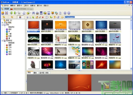The image size is (133, 95).
Task: Open the 工具(T) menu
Action: click(26, 5)
